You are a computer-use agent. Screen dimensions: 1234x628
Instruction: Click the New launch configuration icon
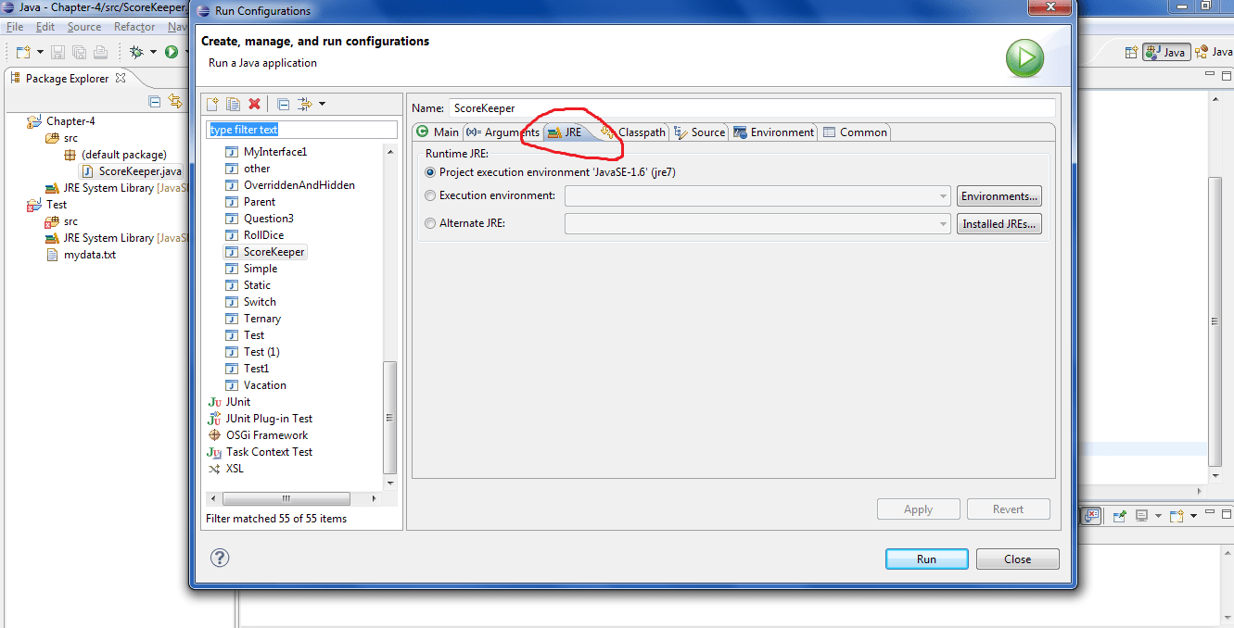pyautogui.click(x=212, y=104)
